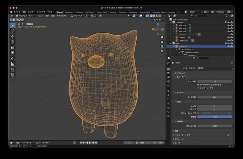Hide Sphere.001 using its eye icon
243x159 pixels.
coord(228,46)
